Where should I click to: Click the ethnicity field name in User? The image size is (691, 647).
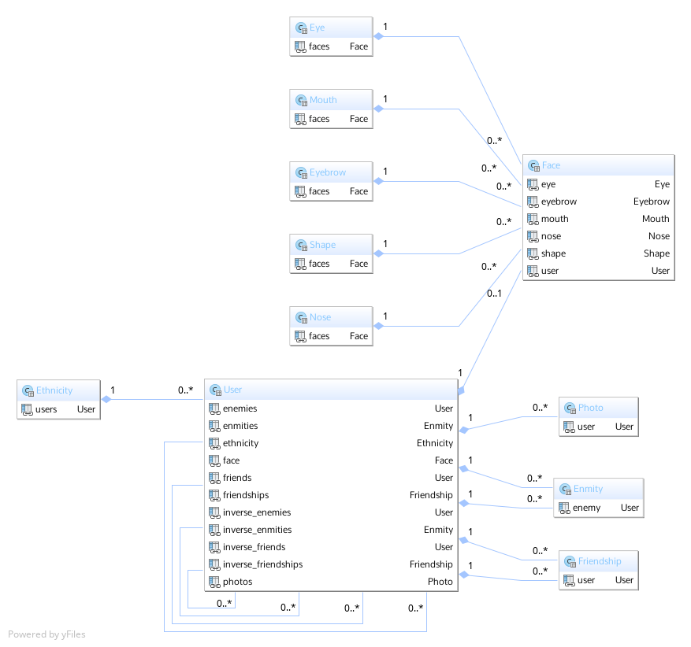[240, 443]
